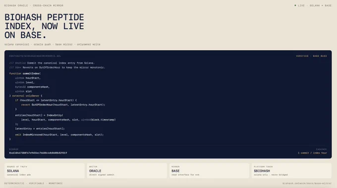Click the subtitle "solana canonical · oracle push" line
This screenshot has height=188, width=337.
(x=52, y=44)
